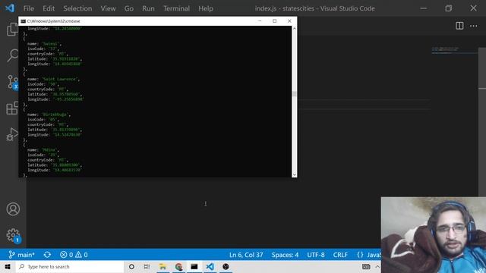Select language mode JavaScript in status bar
486x273 pixels.
tap(369, 255)
